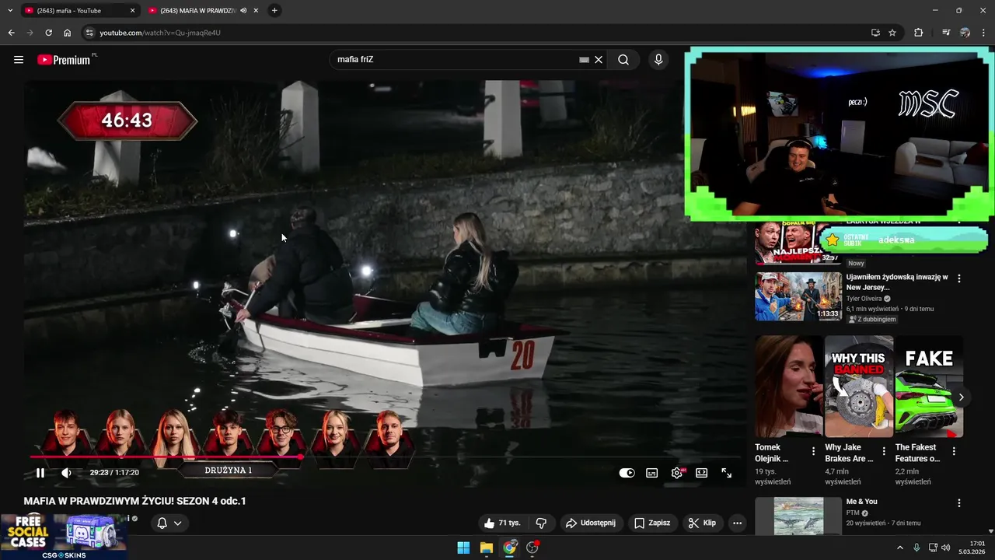Like the video with 71 tys. button
The image size is (995, 560).
[x=502, y=523]
